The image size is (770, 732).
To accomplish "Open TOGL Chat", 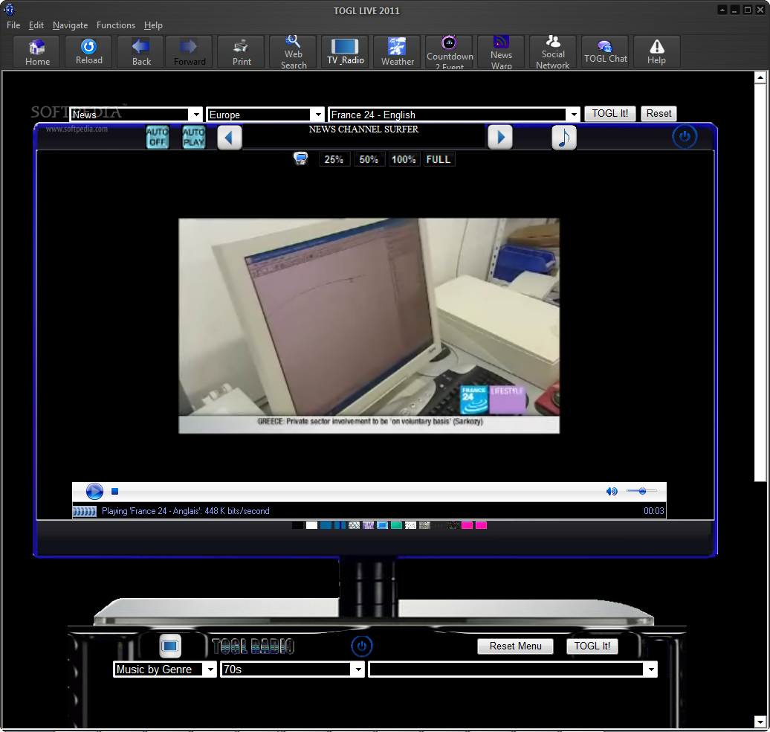I will [605, 52].
